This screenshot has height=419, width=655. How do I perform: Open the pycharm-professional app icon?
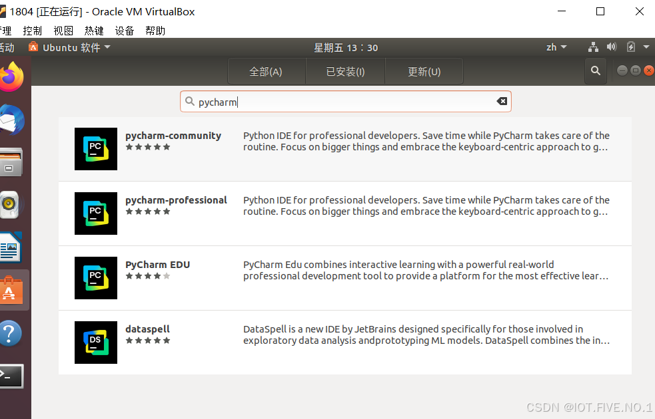pyautogui.click(x=96, y=213)
